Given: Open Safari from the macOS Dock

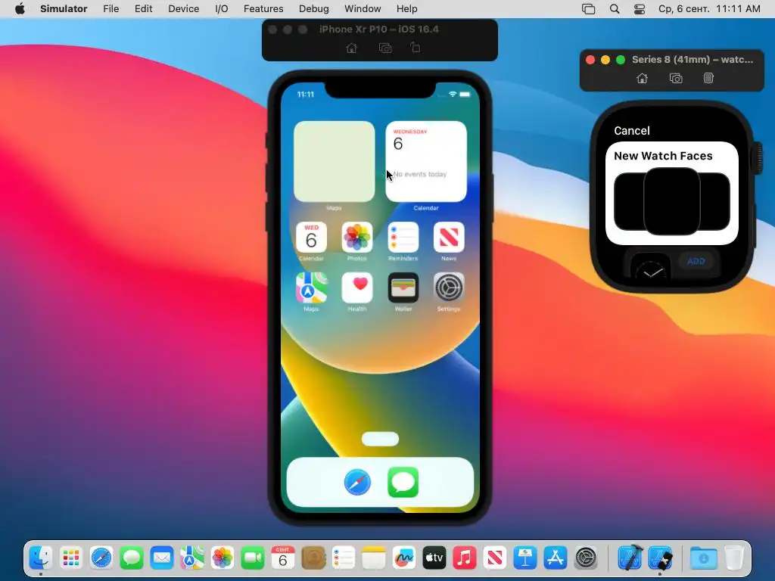Looking at the screenshot, I should [101, 558].
